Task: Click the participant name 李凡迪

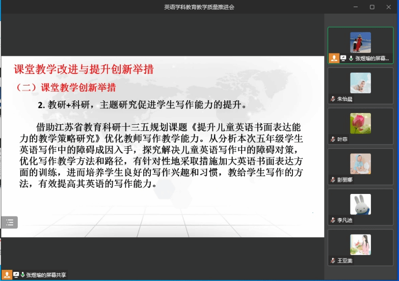Action: pyautogui.click(x=345, y=220)
